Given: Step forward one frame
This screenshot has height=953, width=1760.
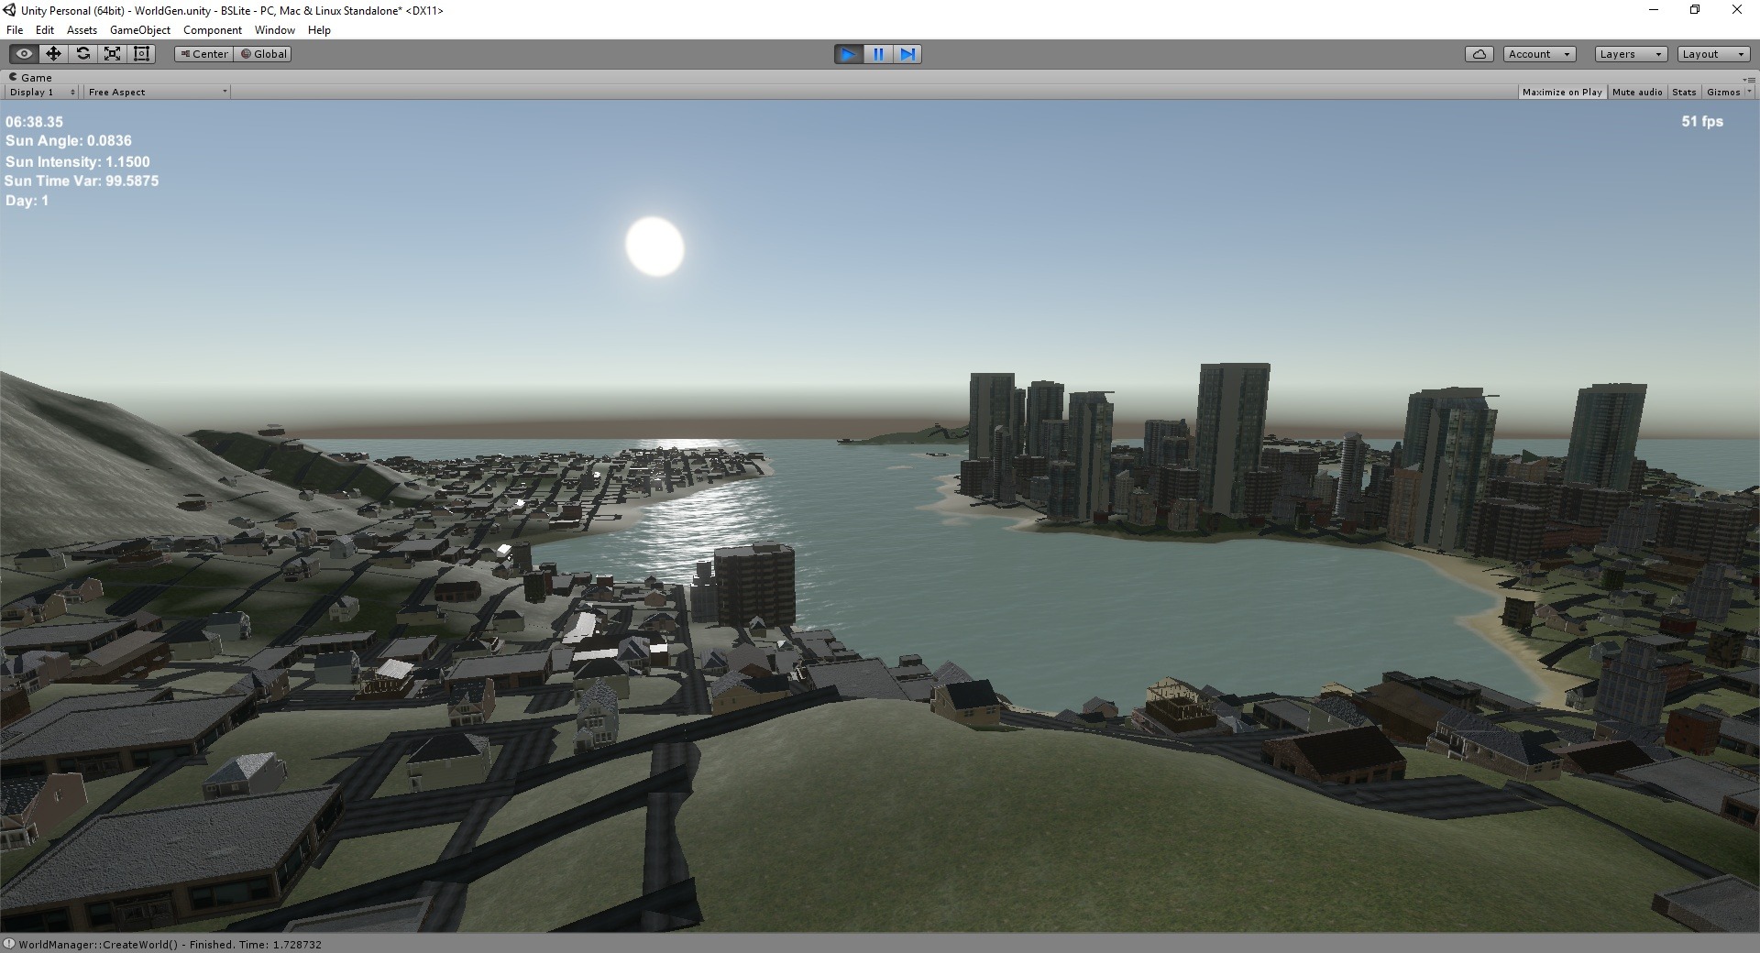Looking at the screenshot, I should pyautogui.click(x=907, y=54).
